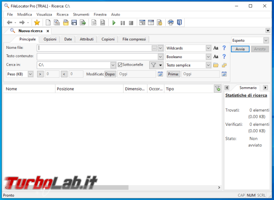Toggle case sensitivity Aa for Testo contenuto
This screenshot has height=200, width=274.
(x=216, y=56)
